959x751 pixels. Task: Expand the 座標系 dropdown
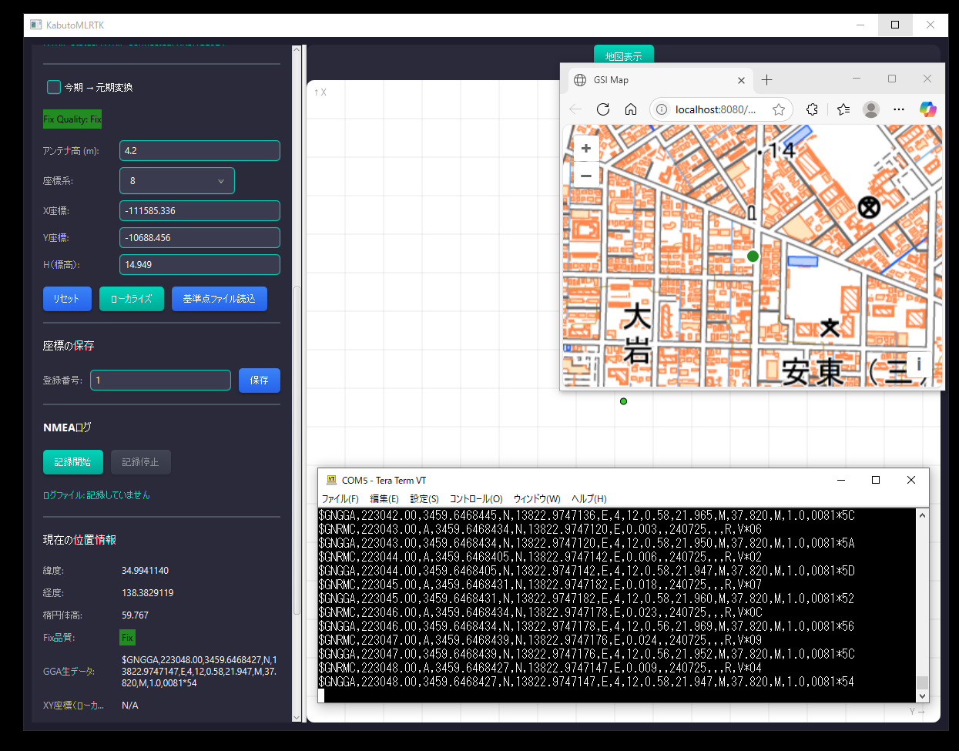(177, 181)
